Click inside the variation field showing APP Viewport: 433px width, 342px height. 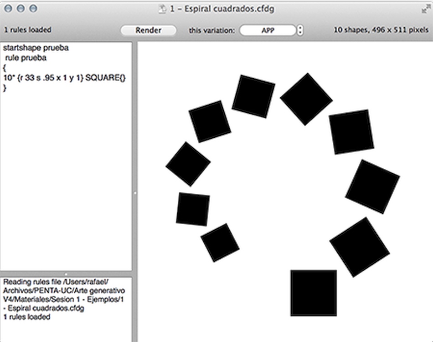point(267,30)
